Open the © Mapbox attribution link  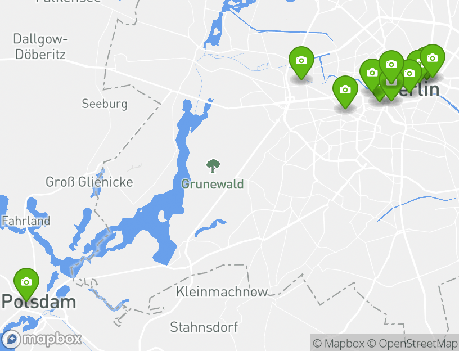[x=339, y=343]
